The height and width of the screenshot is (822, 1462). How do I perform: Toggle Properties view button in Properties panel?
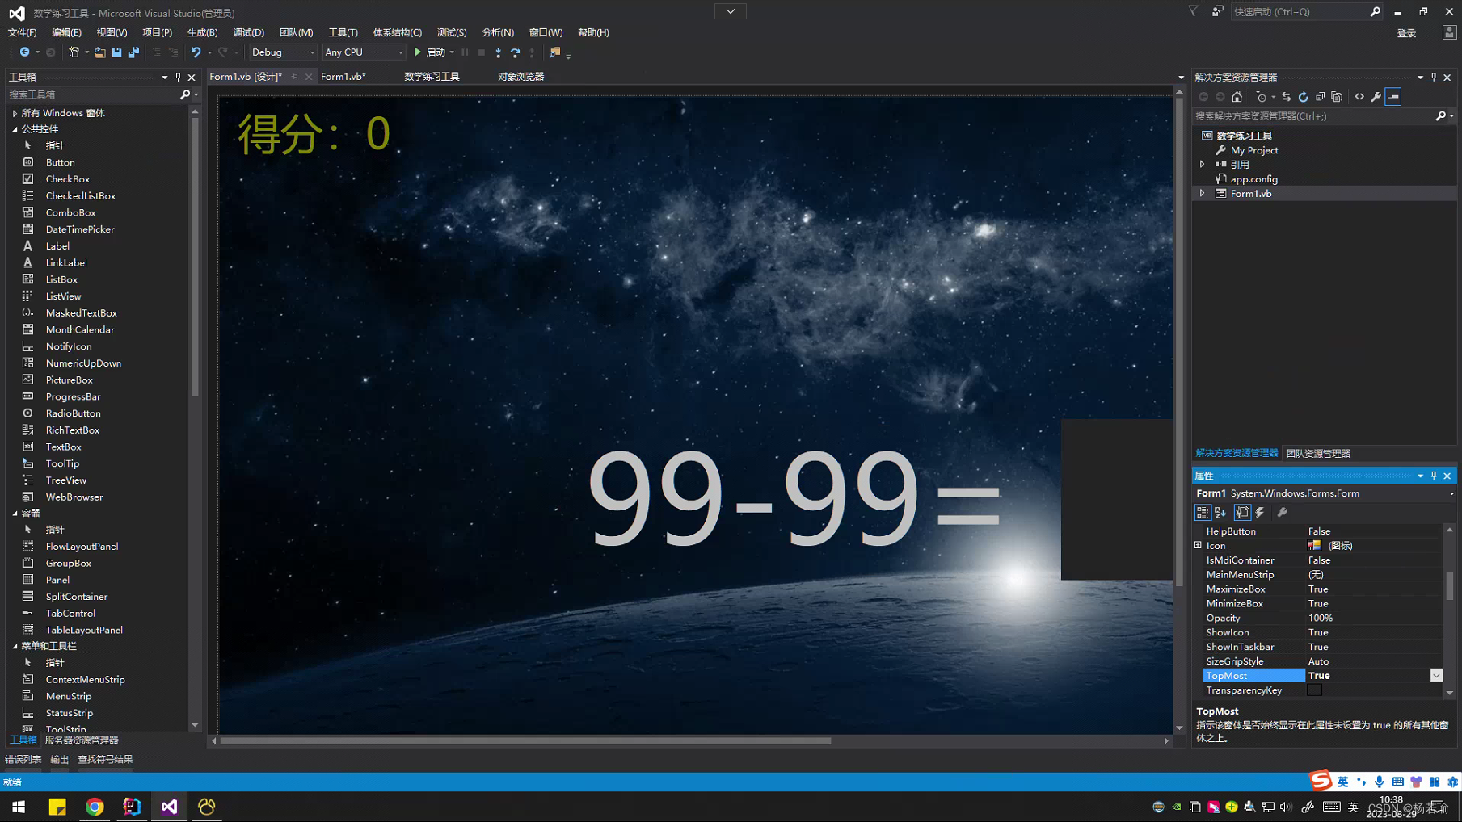(1242, 513)
